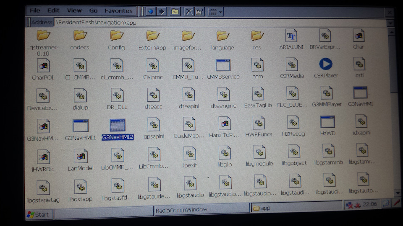Select the G3MMPlayer file
Viewport: 403px width, 226px height.
point(327,97)
